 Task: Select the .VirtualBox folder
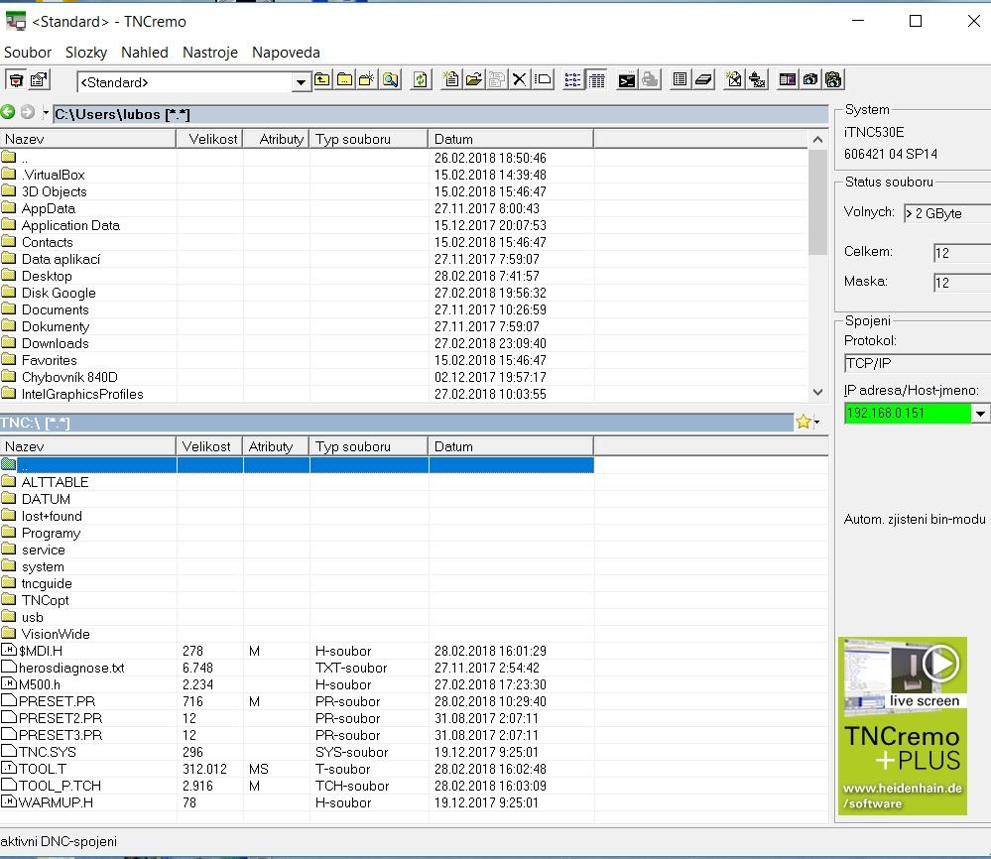[54, 176]
